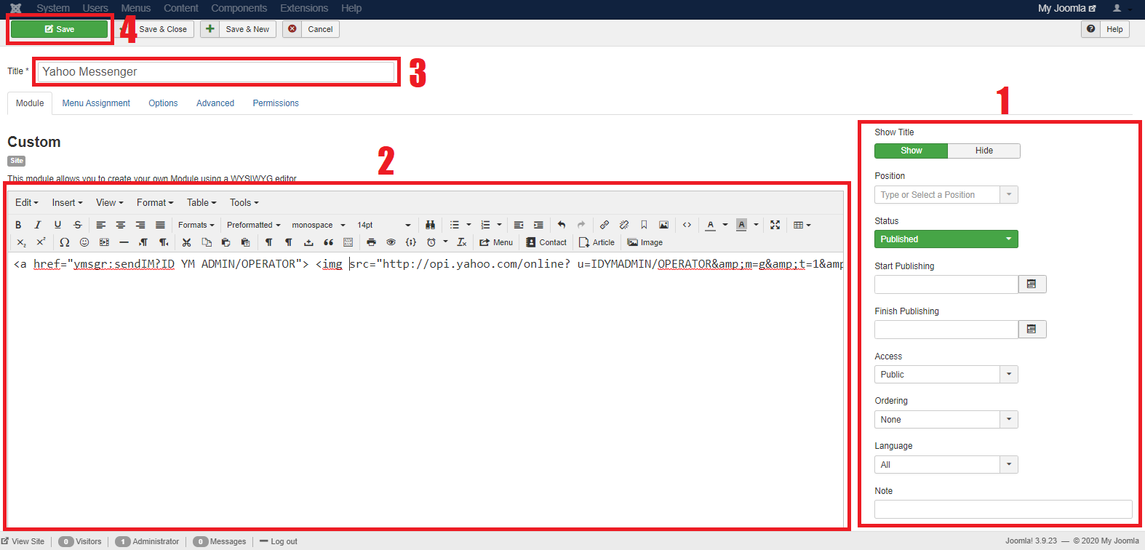Screen dimensions: 1145x550
Task: Apply italic formatting in the editor
Action: coord(38,225)
